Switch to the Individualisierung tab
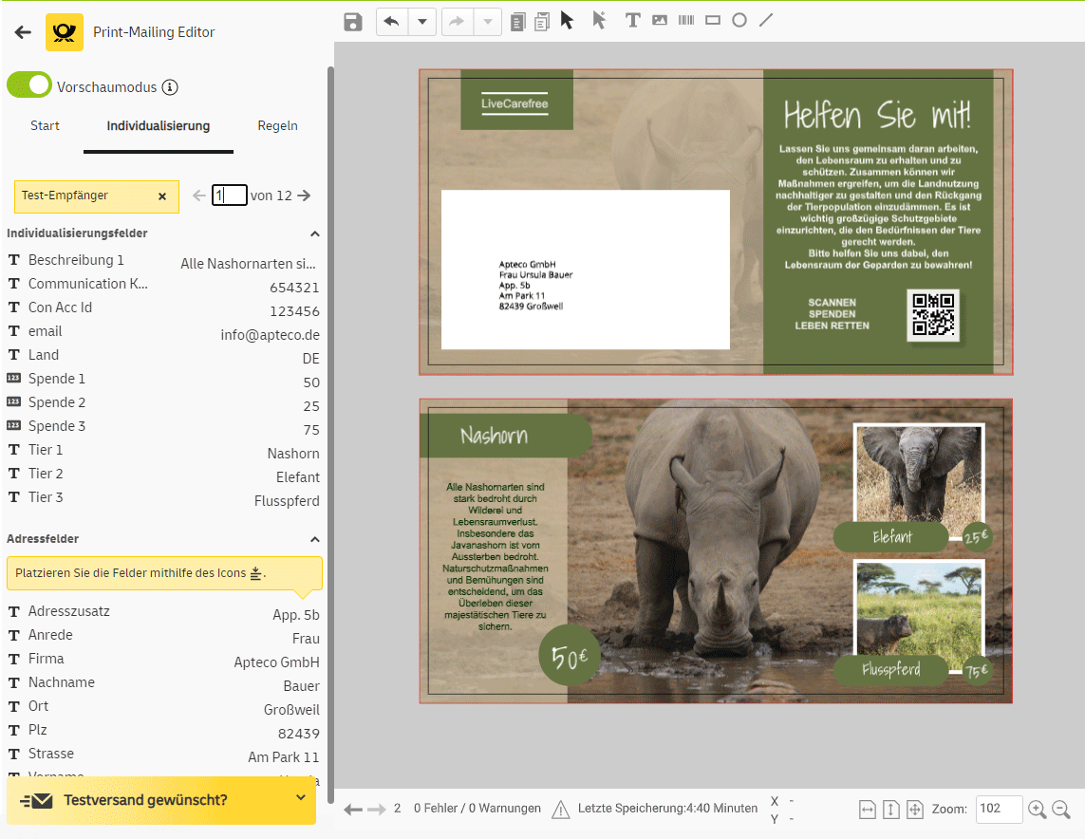 (159, 126)
